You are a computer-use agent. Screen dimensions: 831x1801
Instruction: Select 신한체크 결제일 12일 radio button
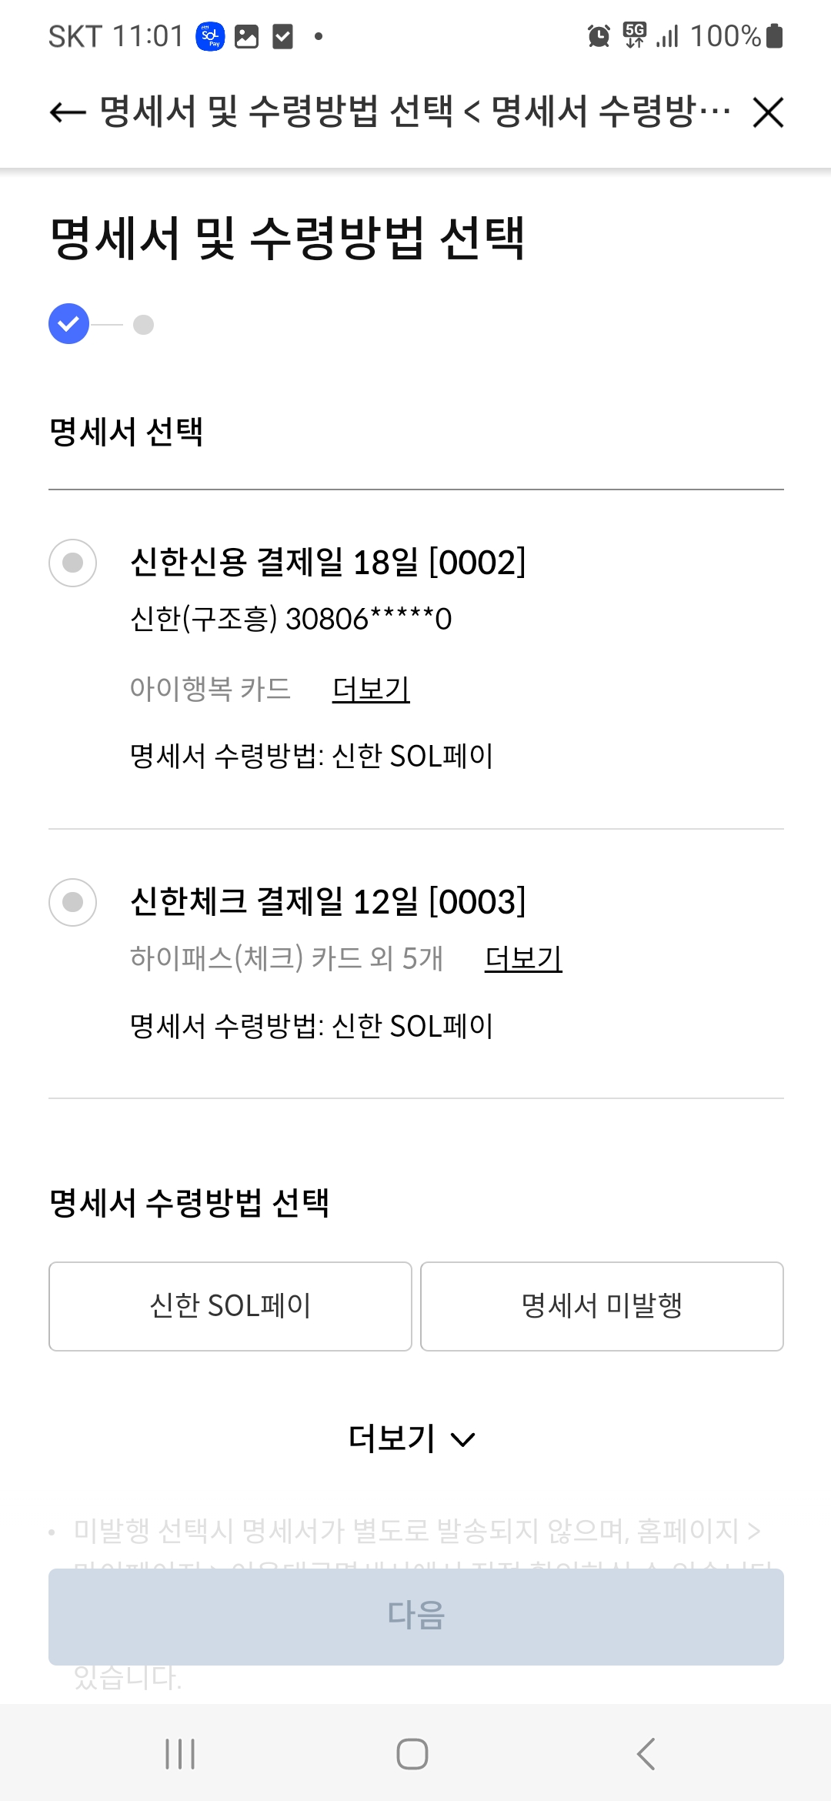(72, 901)
